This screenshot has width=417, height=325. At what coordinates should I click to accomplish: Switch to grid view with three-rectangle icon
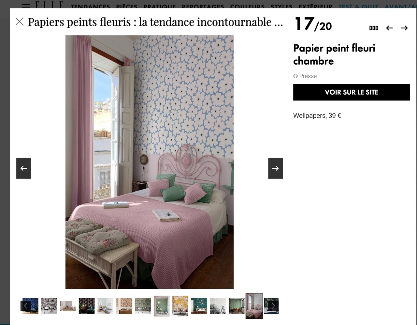[374, 28]
